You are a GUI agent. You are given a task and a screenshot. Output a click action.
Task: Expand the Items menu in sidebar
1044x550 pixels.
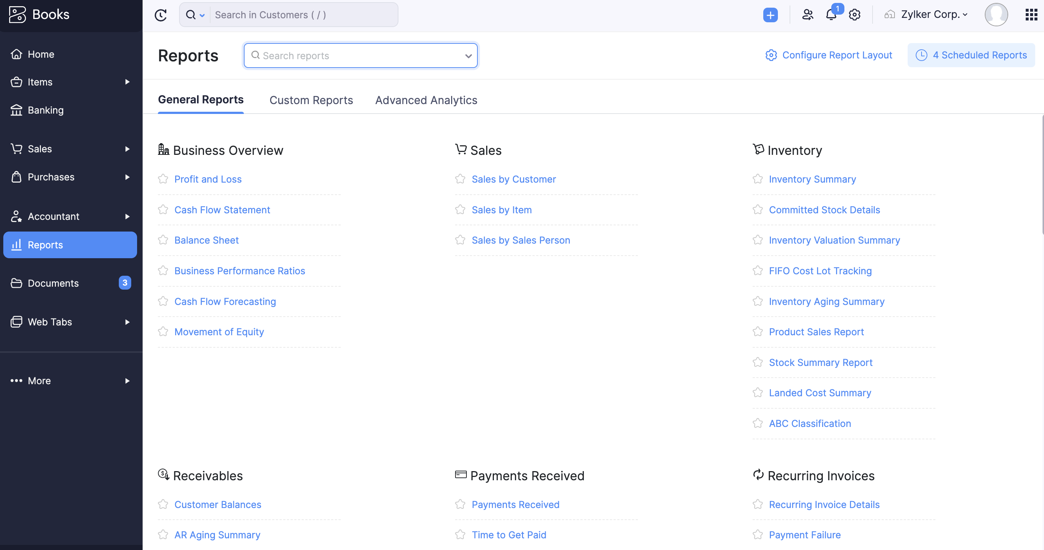point(127,81)
